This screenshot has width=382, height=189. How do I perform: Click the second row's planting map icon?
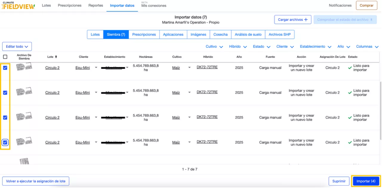(24, 92)
